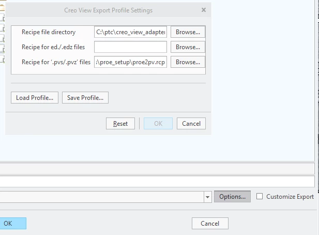The height and width of the screenshot is (235, 319).
Task: Browse for the ed./.edz recipe file
Action: pos(188,47)
